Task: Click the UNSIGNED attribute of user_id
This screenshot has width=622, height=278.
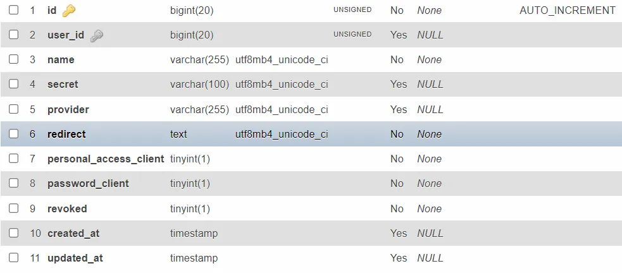Action: pos(352,35)
